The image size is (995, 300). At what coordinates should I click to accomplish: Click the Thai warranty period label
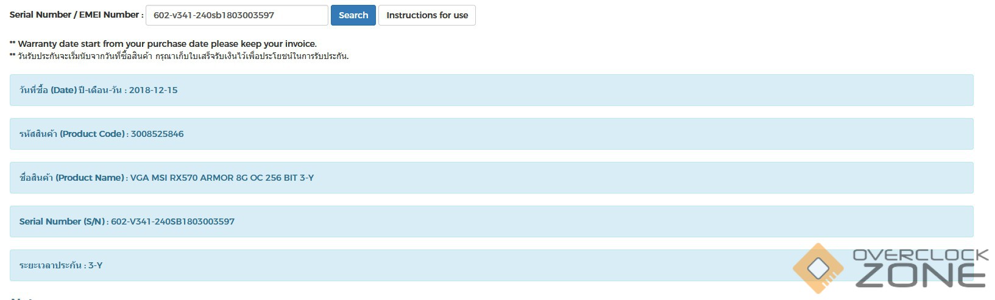pyautogui.click(x=51, y=265)
